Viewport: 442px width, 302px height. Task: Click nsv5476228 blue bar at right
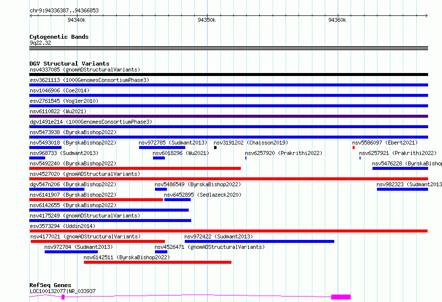pyautogui.click(x=400, y=168)
